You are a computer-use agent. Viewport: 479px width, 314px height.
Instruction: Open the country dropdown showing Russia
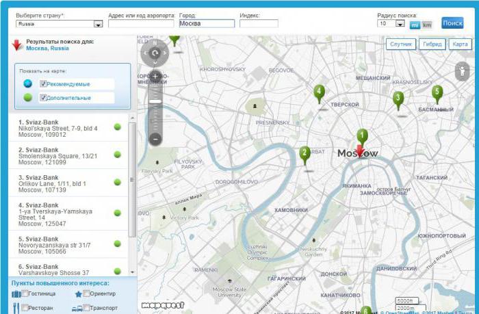(x=60, y=24)
